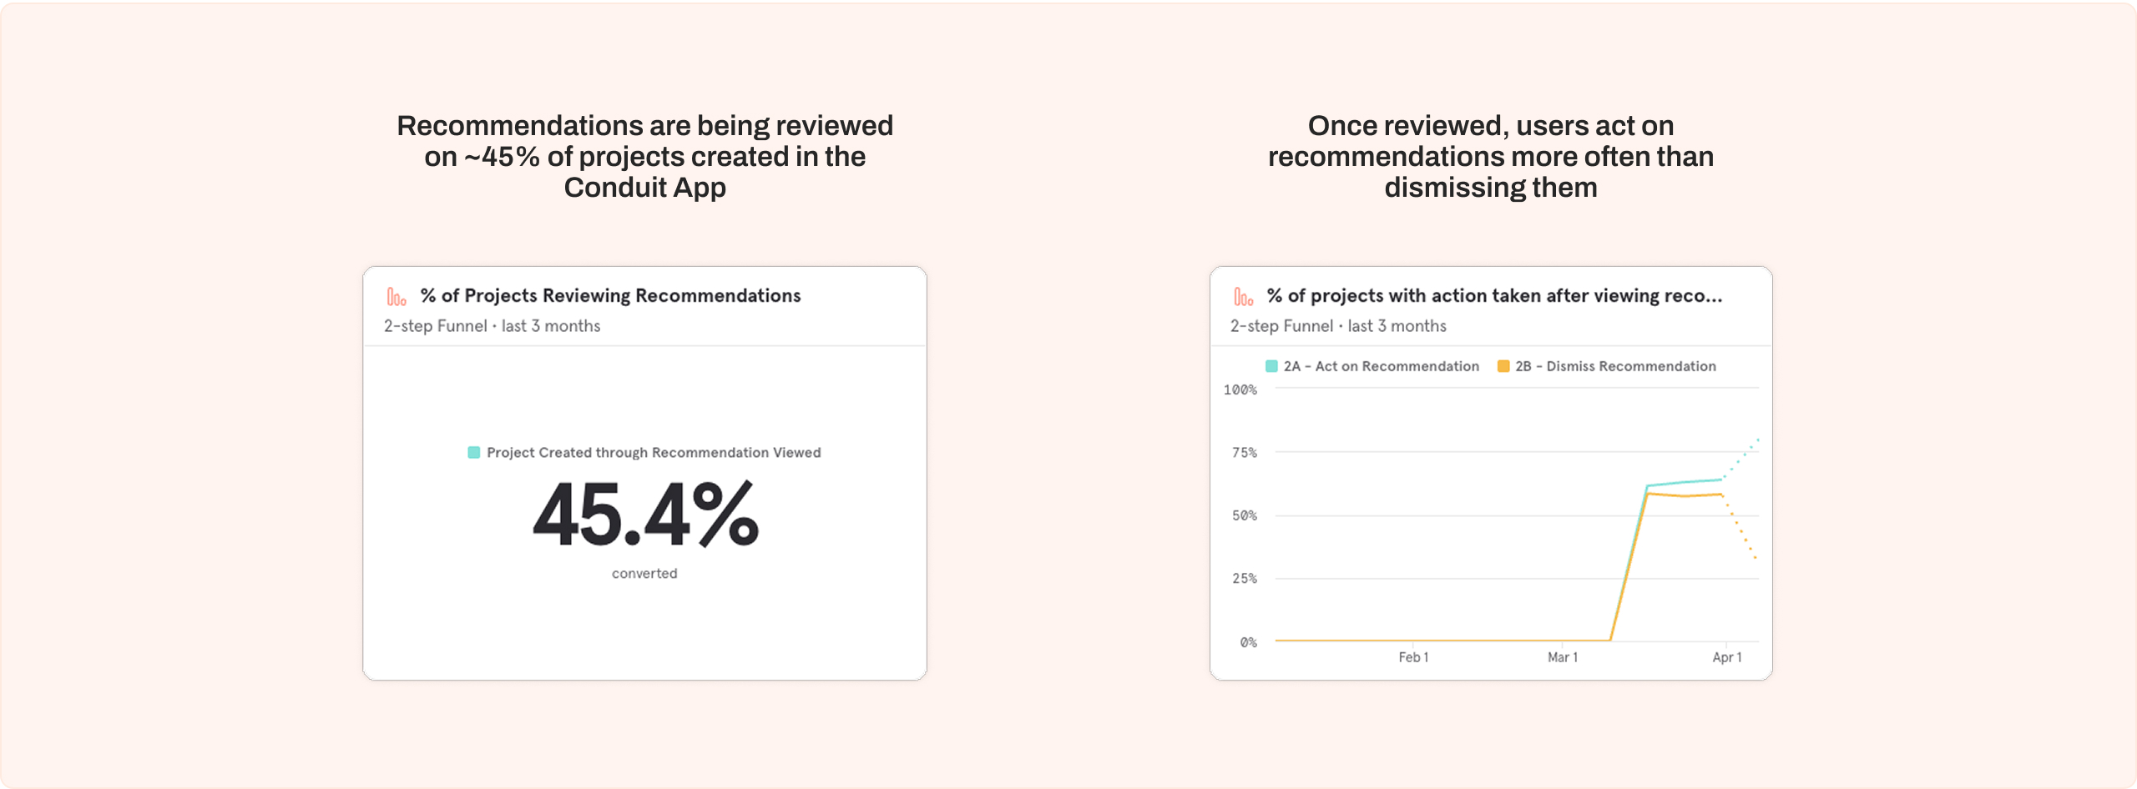Click the teal swatch for Project Created legend
Screen dimensions: 2137x789
point(474,453)
